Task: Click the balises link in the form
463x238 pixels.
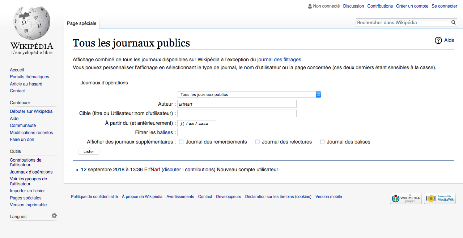Action: [165, 133]
